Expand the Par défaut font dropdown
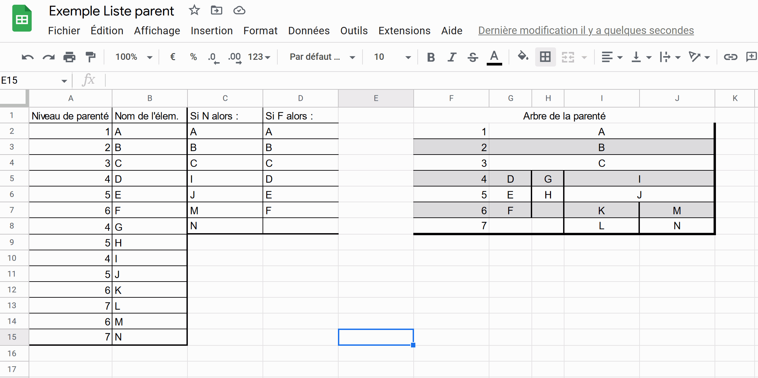This screenshot has width=758, height=378. click(x=322, y=57)
